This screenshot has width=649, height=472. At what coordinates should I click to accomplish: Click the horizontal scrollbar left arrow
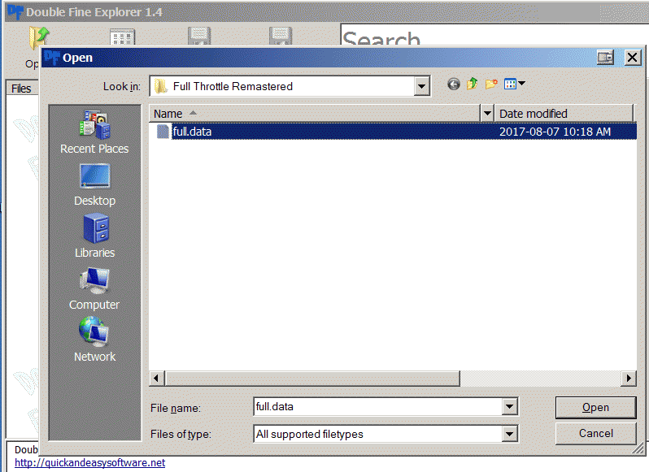tap(156, 379)
